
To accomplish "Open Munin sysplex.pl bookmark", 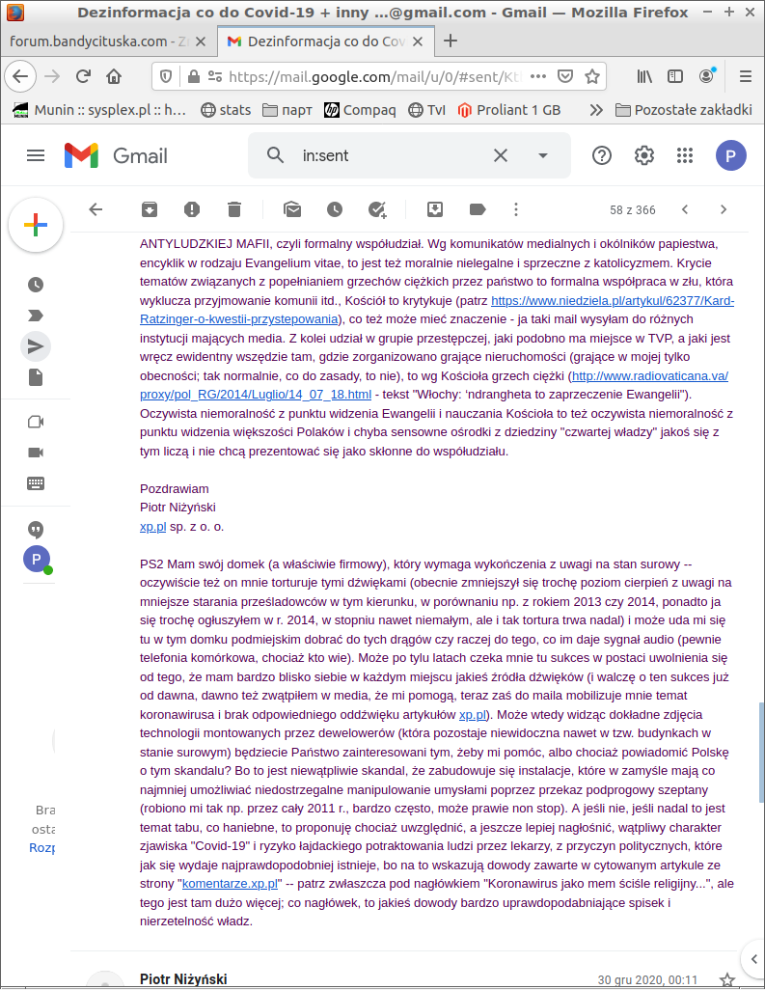I will click(99, 110).
